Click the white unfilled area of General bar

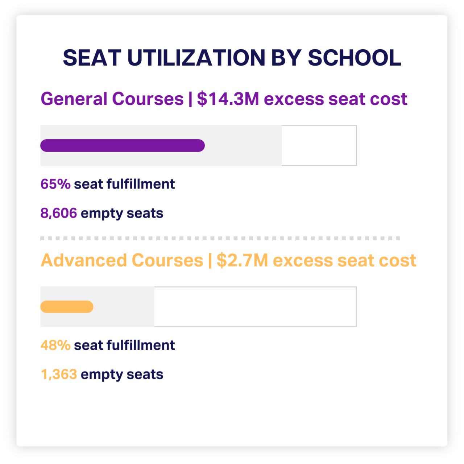pyautogui.click(x=319, y=145)
